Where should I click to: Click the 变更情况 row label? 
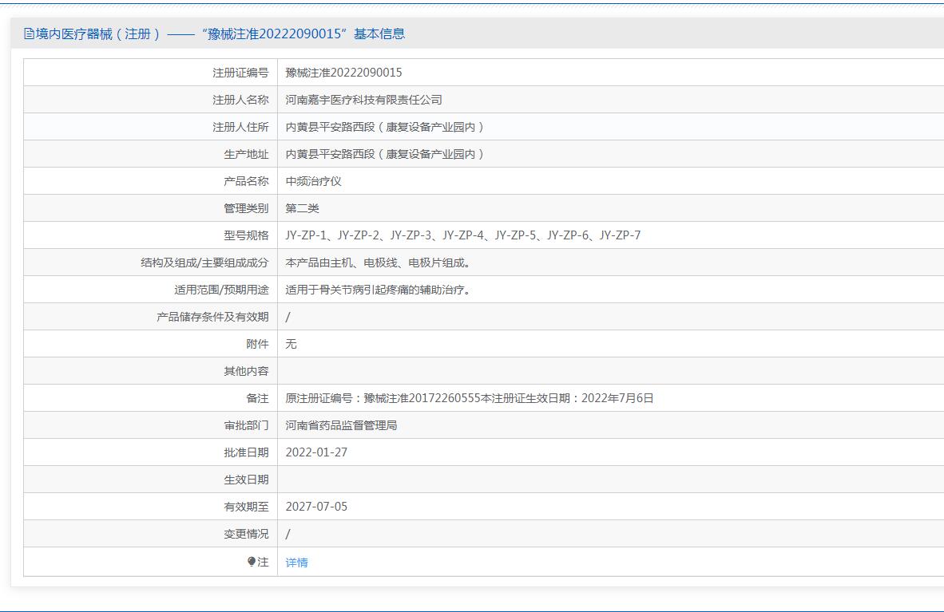click(x=246, y=534)
